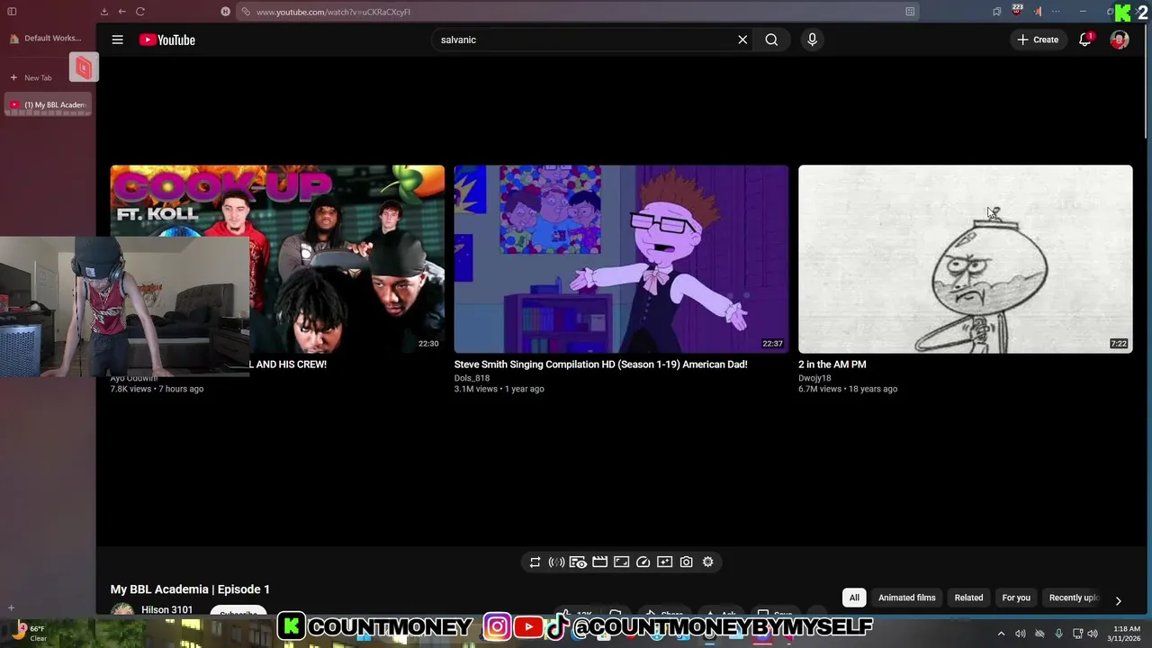This screenshot has height=648, width=1152.
Task: Open the browser three-dot overflow menu
Action: 1057,12
